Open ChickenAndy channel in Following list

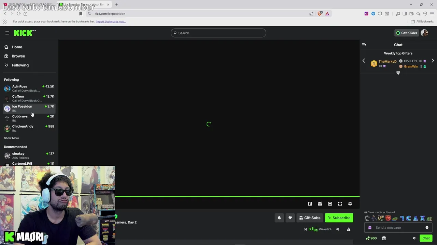coord(29,128)
